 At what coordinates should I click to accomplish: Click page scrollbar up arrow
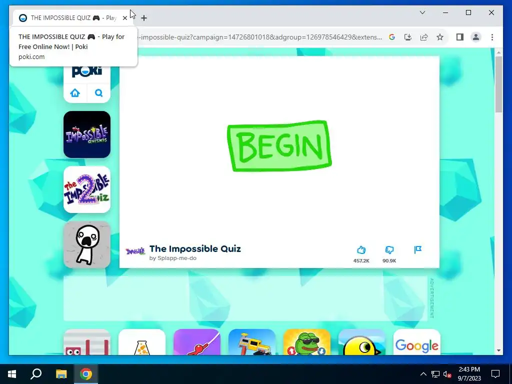click(x=498, y=52)
